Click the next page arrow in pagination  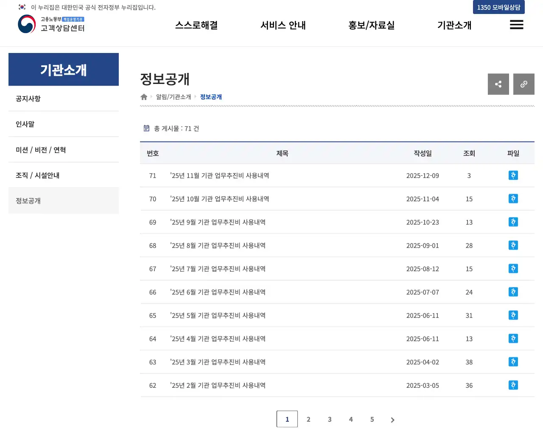392,419
